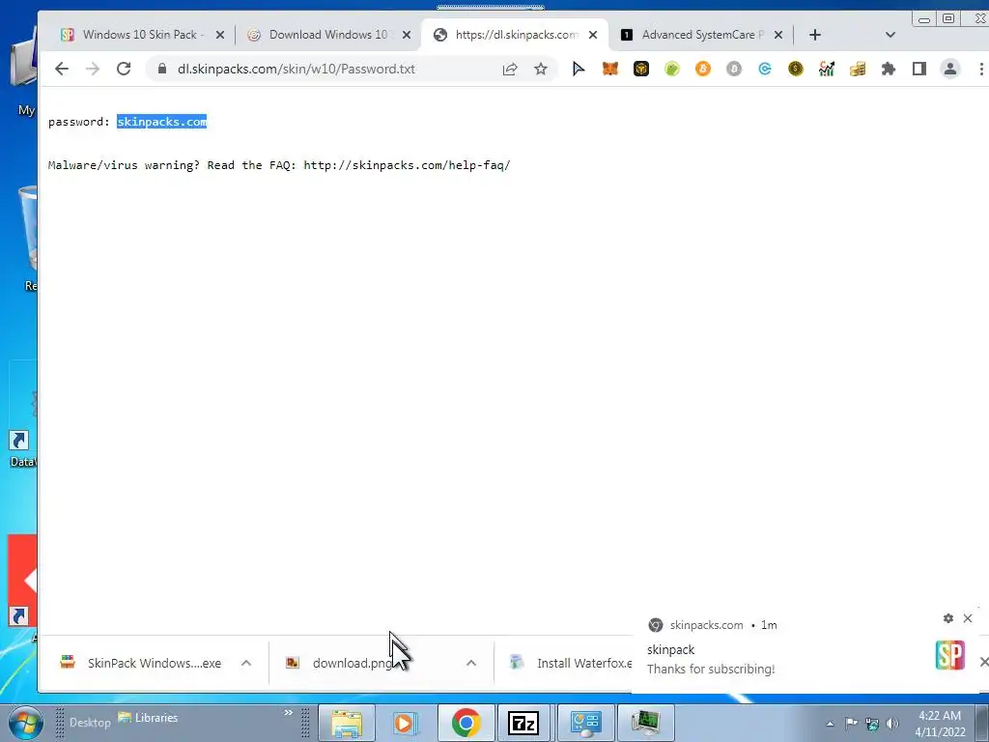Open 7-Zip from the taskbar
Screen dimensions: 989x742
point(523,723)
